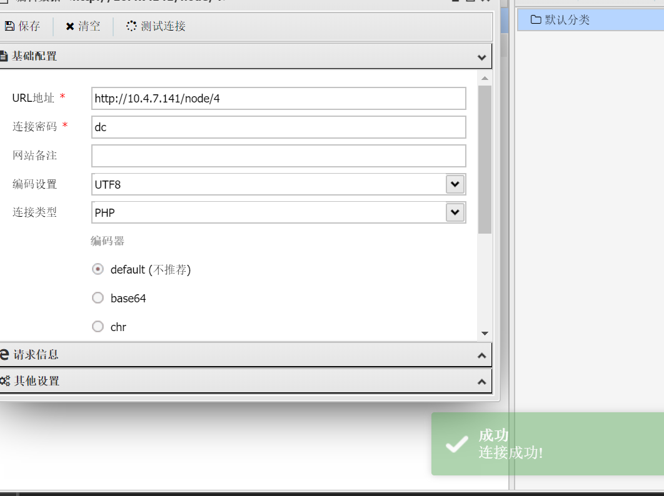
Task: Click the scroll down arrow of form
Action: point(485,334)
